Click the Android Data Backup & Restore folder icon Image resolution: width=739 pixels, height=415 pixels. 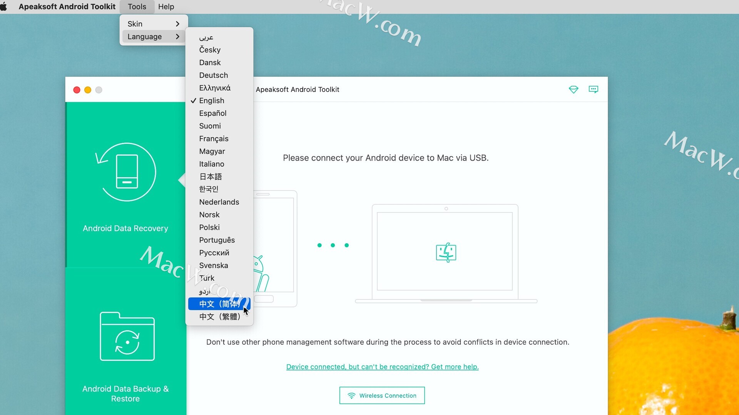coord(127,336)
